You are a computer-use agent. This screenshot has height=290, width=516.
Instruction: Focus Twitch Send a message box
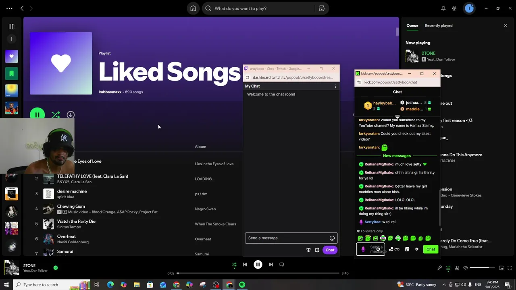pos(291,238)
